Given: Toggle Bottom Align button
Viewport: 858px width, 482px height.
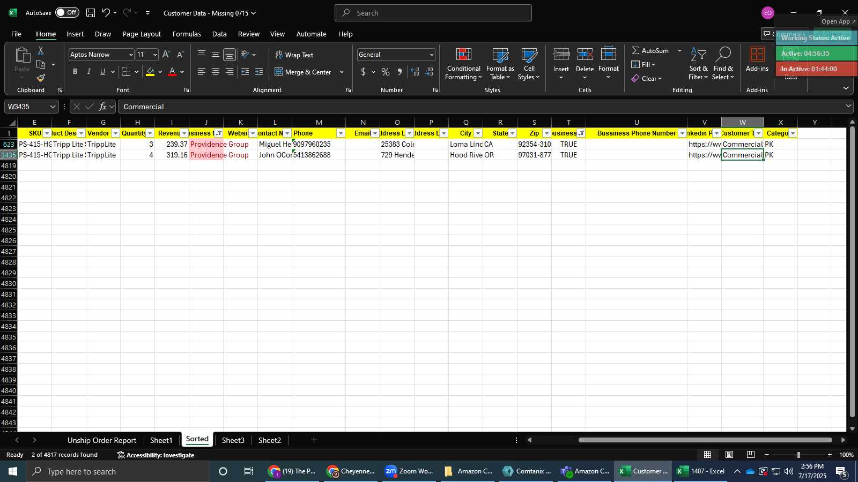Looking at the screenshot, I should [x=229, y=55].
